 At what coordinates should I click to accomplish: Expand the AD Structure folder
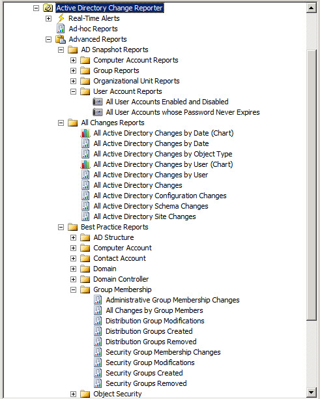pyautogui.click(x=73, y=238)
